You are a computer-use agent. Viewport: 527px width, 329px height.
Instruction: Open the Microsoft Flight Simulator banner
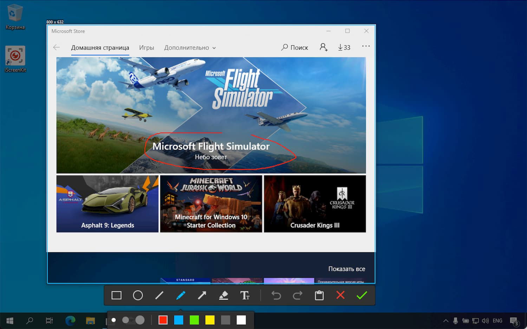[x=211, y=115]
